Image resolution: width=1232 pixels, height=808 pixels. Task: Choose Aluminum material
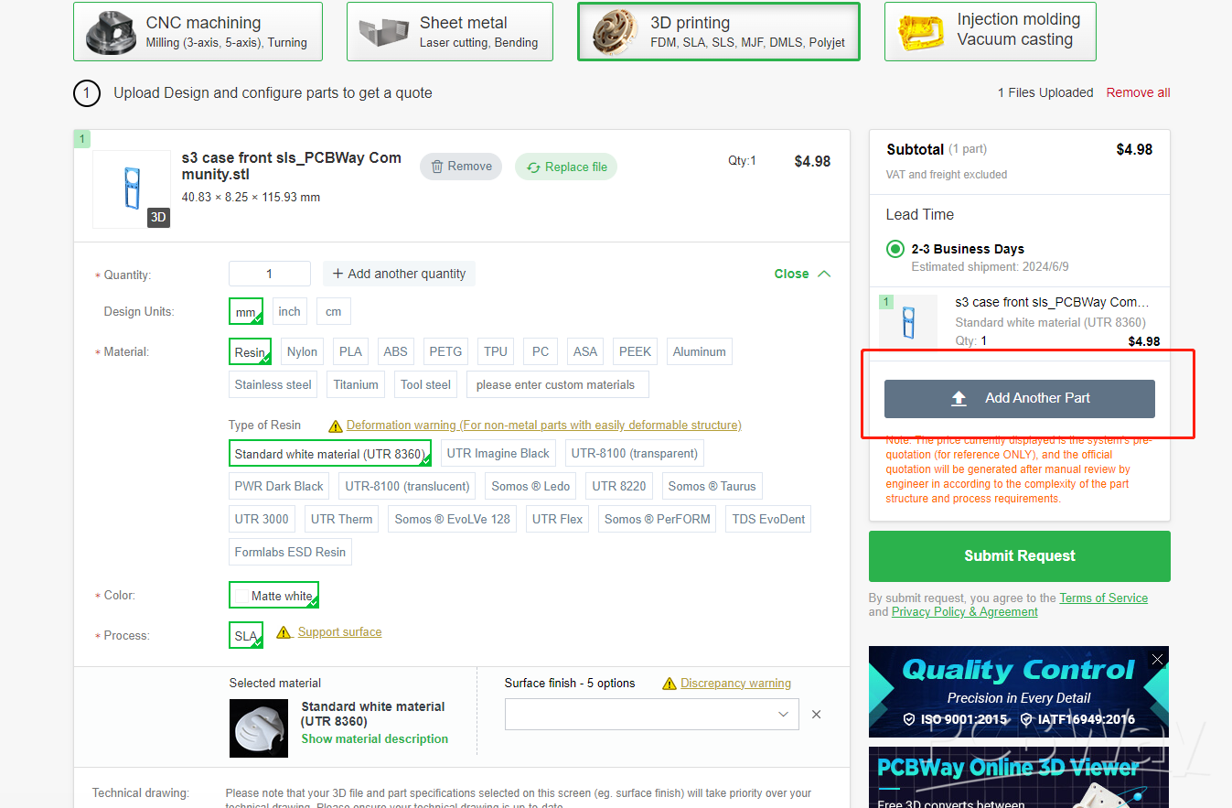tap(700, 351)
